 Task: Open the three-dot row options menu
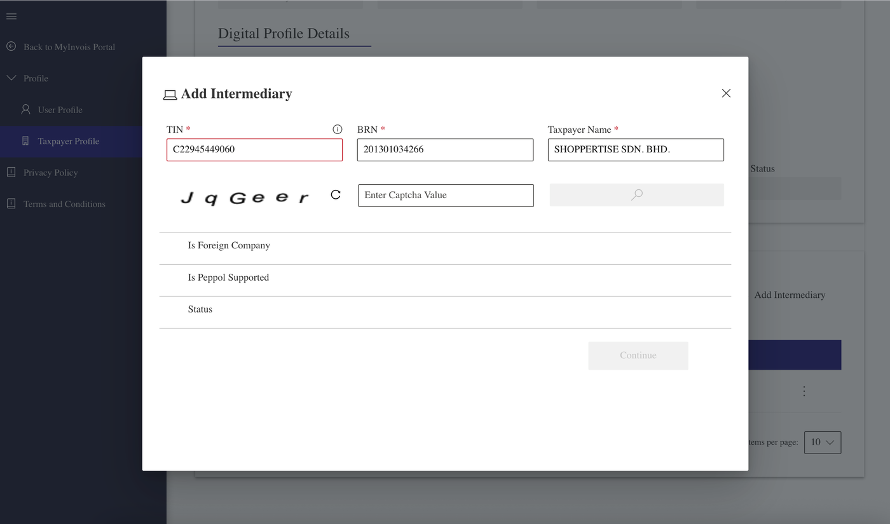(x=804, y=391)
